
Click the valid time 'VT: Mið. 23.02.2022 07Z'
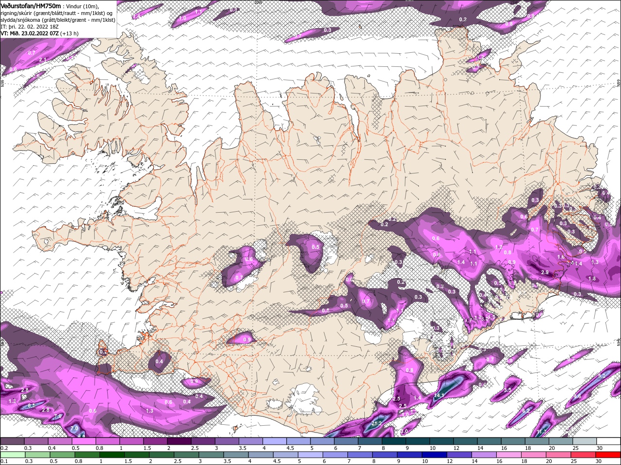(x=30, y=33)
